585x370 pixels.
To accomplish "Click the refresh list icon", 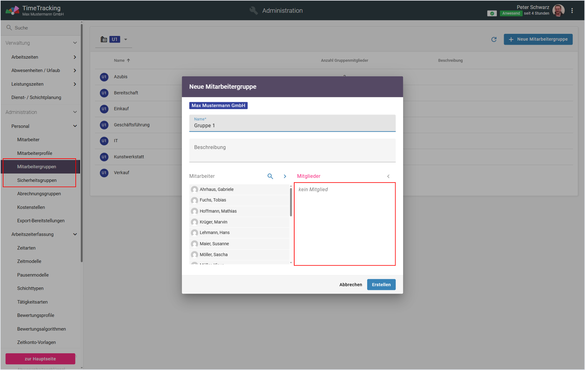I will pyautogui.click(x=494, y=39).
